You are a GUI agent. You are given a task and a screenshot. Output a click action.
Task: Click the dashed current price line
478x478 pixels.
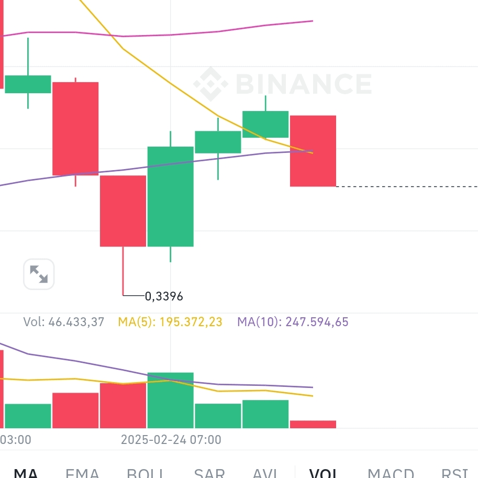(407, 186)
